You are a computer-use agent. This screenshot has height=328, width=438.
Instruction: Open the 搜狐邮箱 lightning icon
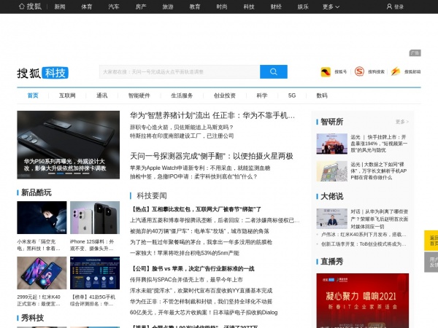click(395, 71)
